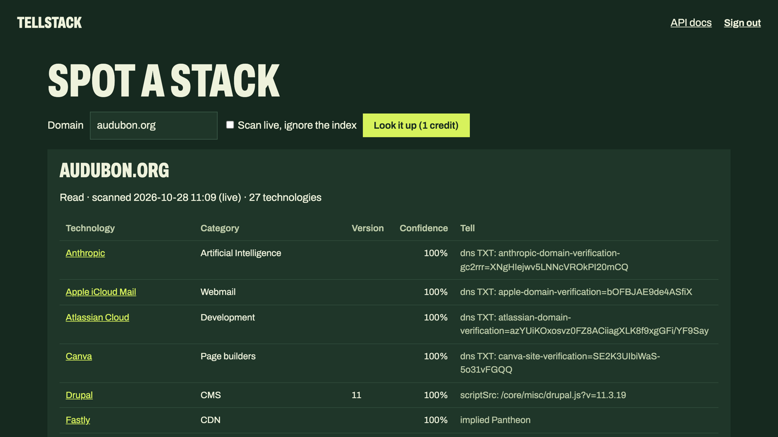Open the Fastly technology link
The height and width of the screenshot is (437, 778).
[78, 420]
